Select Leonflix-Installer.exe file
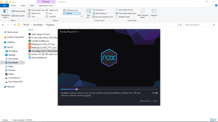This screenshot has width=218, height=122. (x=39, y=41)
